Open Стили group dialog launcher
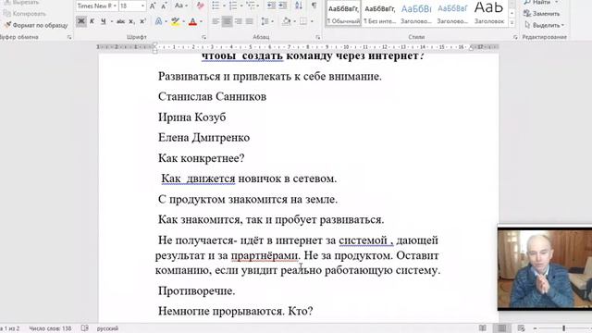The image size is (592, 333). coord(515,37)
